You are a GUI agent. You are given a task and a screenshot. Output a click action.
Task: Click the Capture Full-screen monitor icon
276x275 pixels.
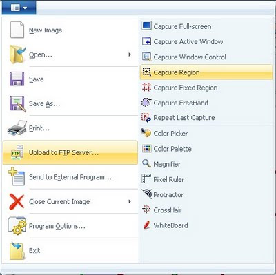point(146,26)
